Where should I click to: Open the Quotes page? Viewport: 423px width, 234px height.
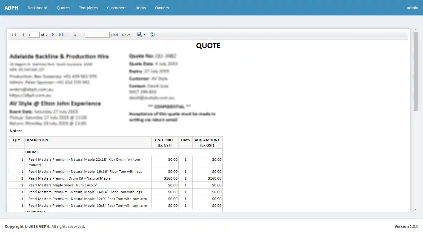[x=63, y=8]
